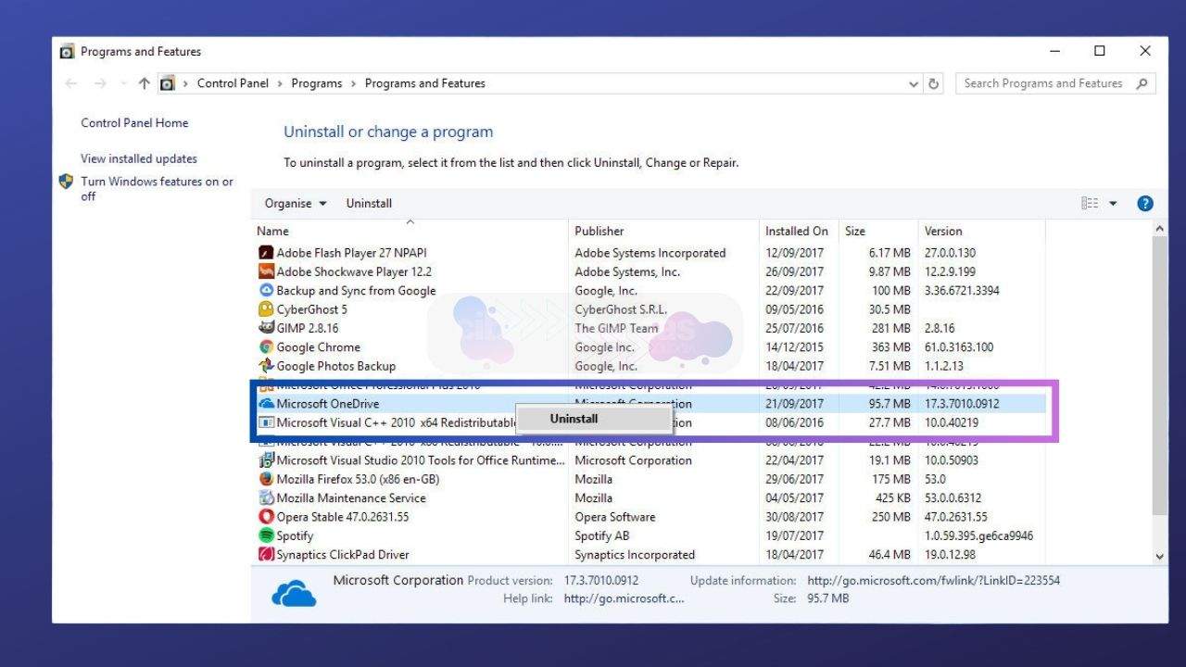This screenshot has height=667, width=1186.
Task: Click the large OneDrive icon in details pane
Action: 294,593
